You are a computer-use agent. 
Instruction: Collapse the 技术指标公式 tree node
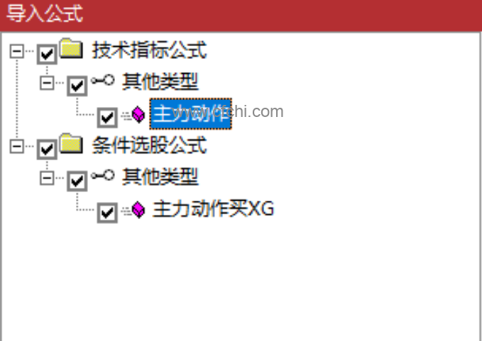[16, 51]
